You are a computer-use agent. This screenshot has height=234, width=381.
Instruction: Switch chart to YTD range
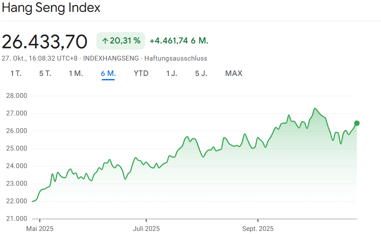click(141, 73)
